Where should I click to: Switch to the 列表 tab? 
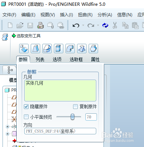click(40, 59)
